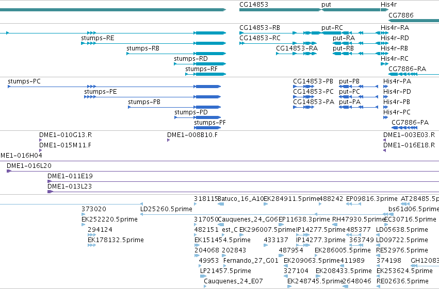Select the stumps-RB transcript label

(143, 48)
